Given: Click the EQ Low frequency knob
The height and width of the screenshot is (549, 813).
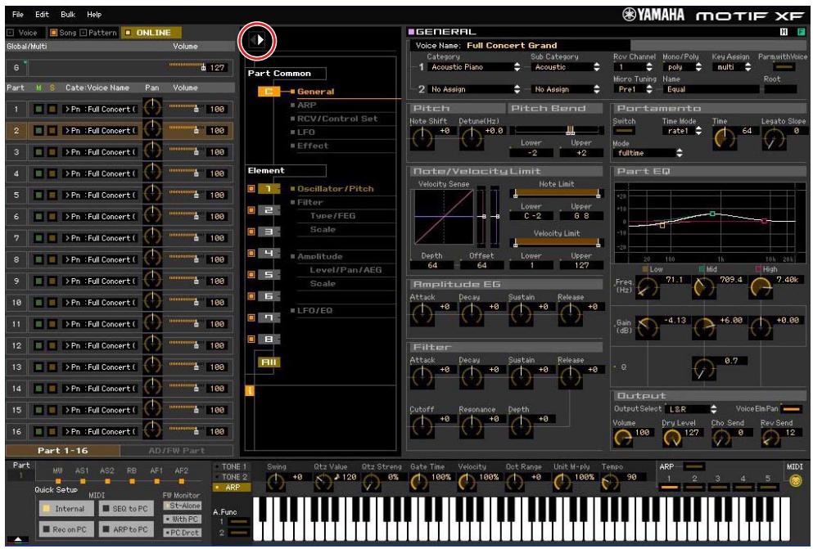Looking at the screenshot, I should tap(647, 287).
